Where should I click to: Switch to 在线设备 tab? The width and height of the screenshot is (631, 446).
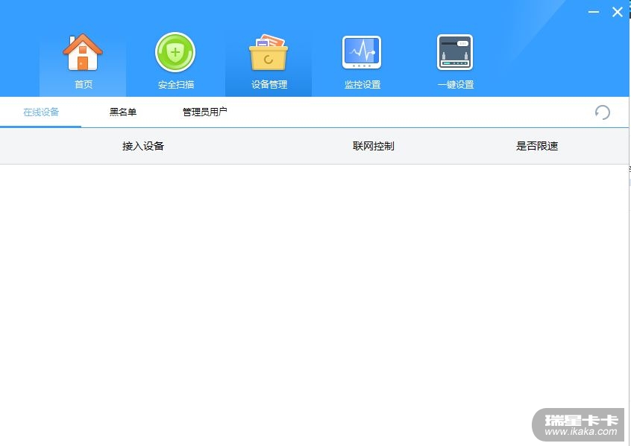point(41,112)
